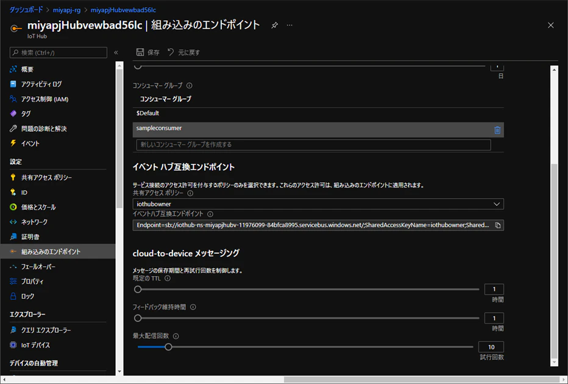The image size is (568, 384).
Task: Click the lightning icon for イベント
Action: coord(13,143)
